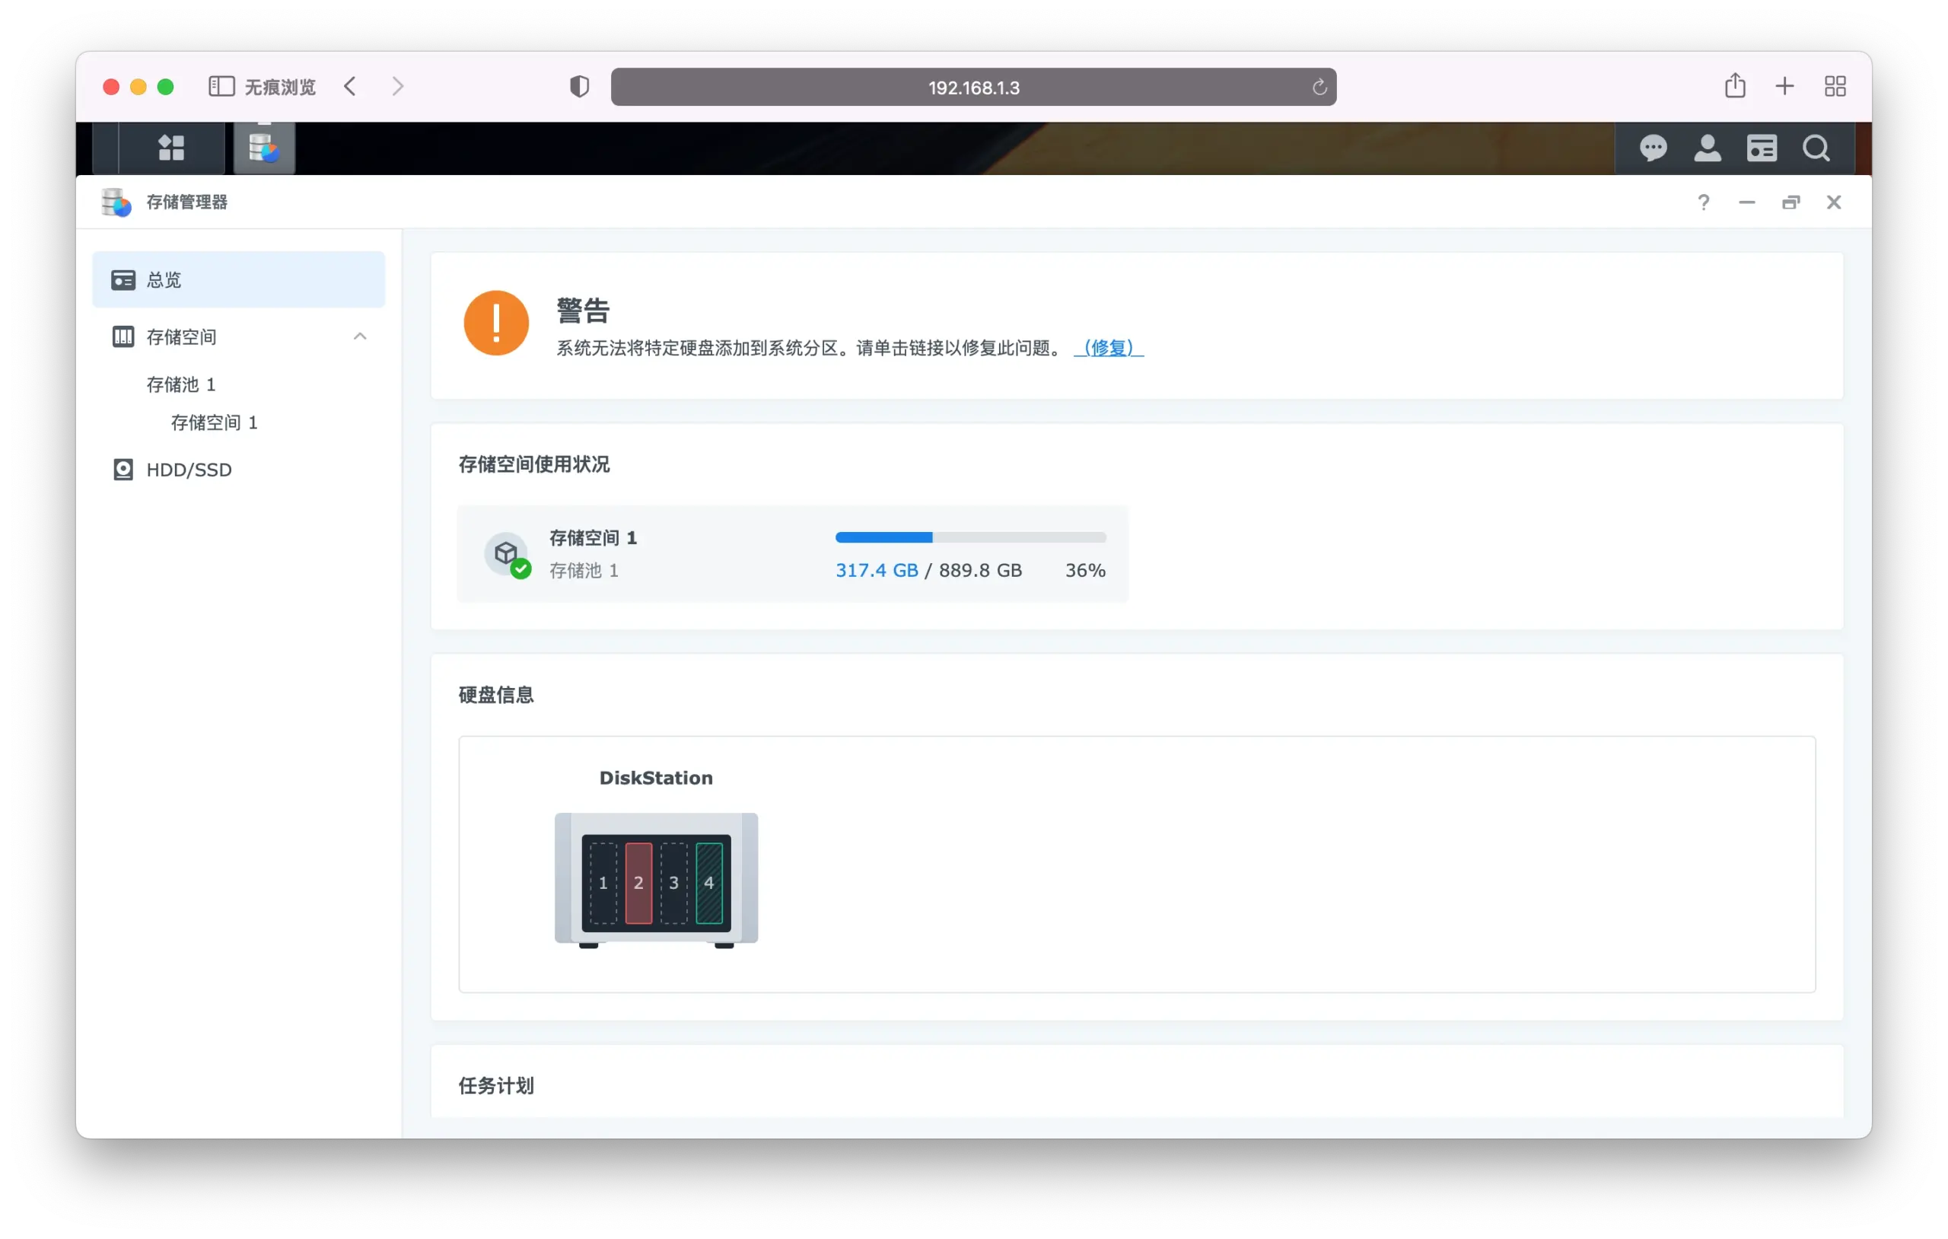Select empty drive bay 3
The image size is (1948, 1239).
click(x=674, y=883)
